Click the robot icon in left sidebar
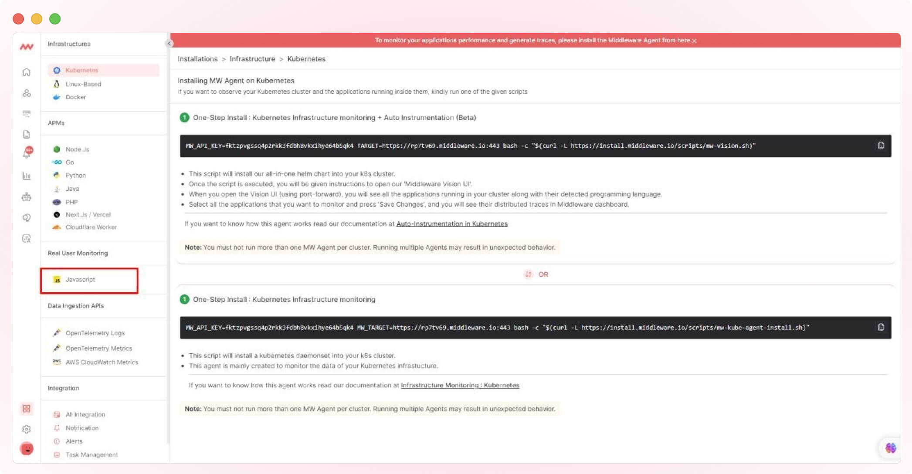912x474 pixels. point(27,197)
